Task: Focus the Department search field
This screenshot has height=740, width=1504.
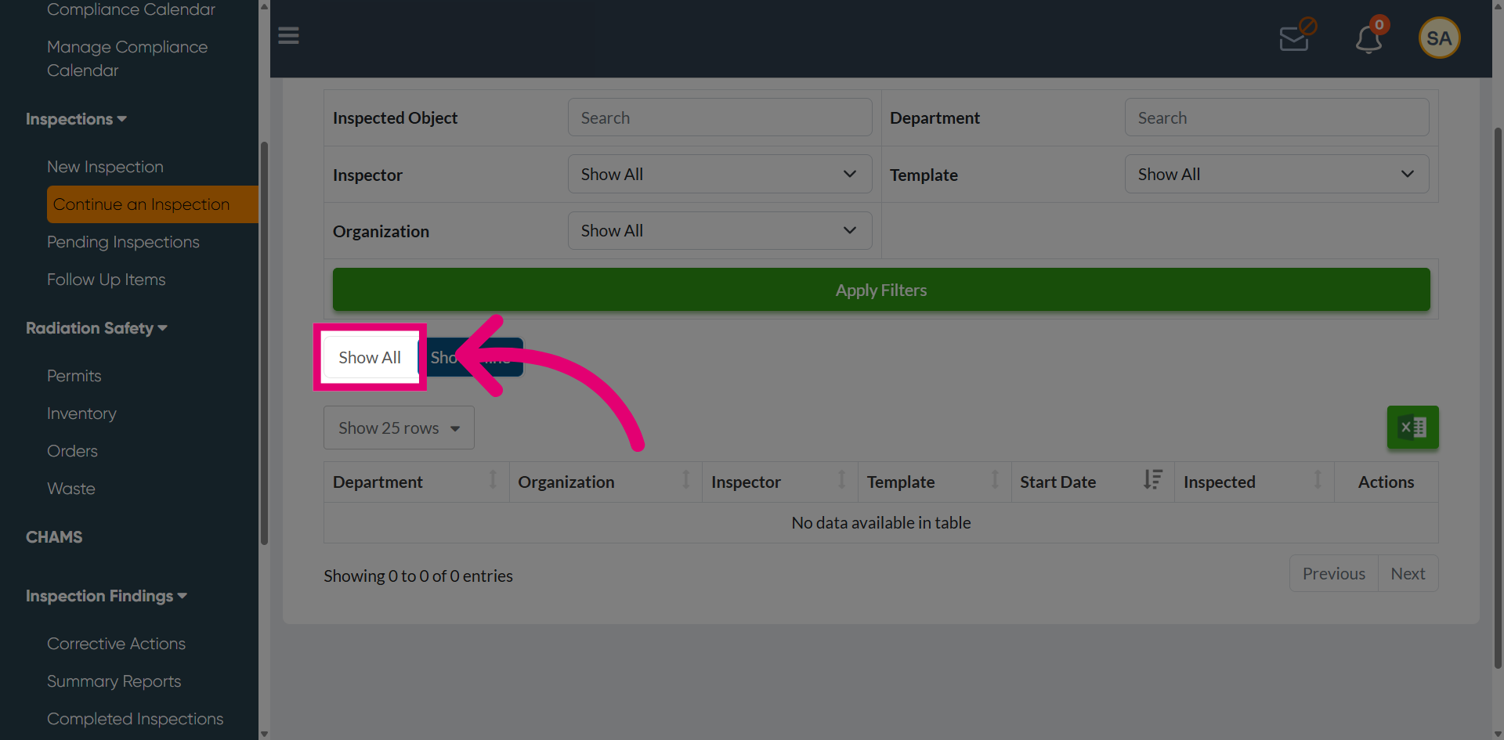Action: 1277,117
